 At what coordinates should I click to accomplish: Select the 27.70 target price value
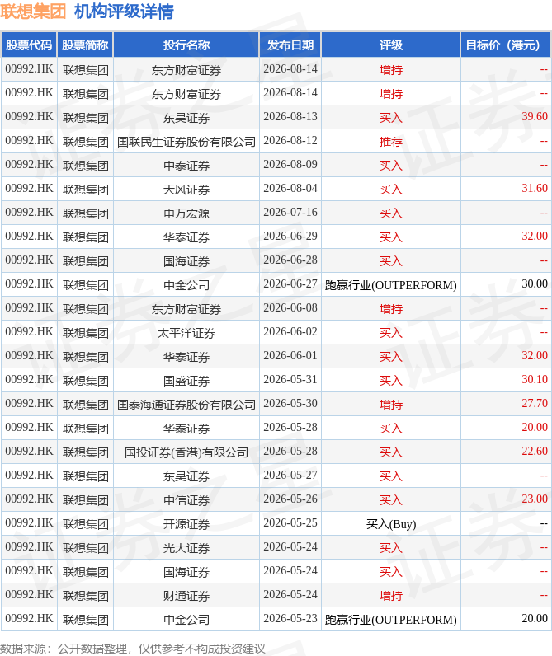[535, 403]
